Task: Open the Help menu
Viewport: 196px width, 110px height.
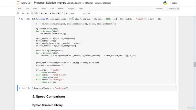Action: 81,9
